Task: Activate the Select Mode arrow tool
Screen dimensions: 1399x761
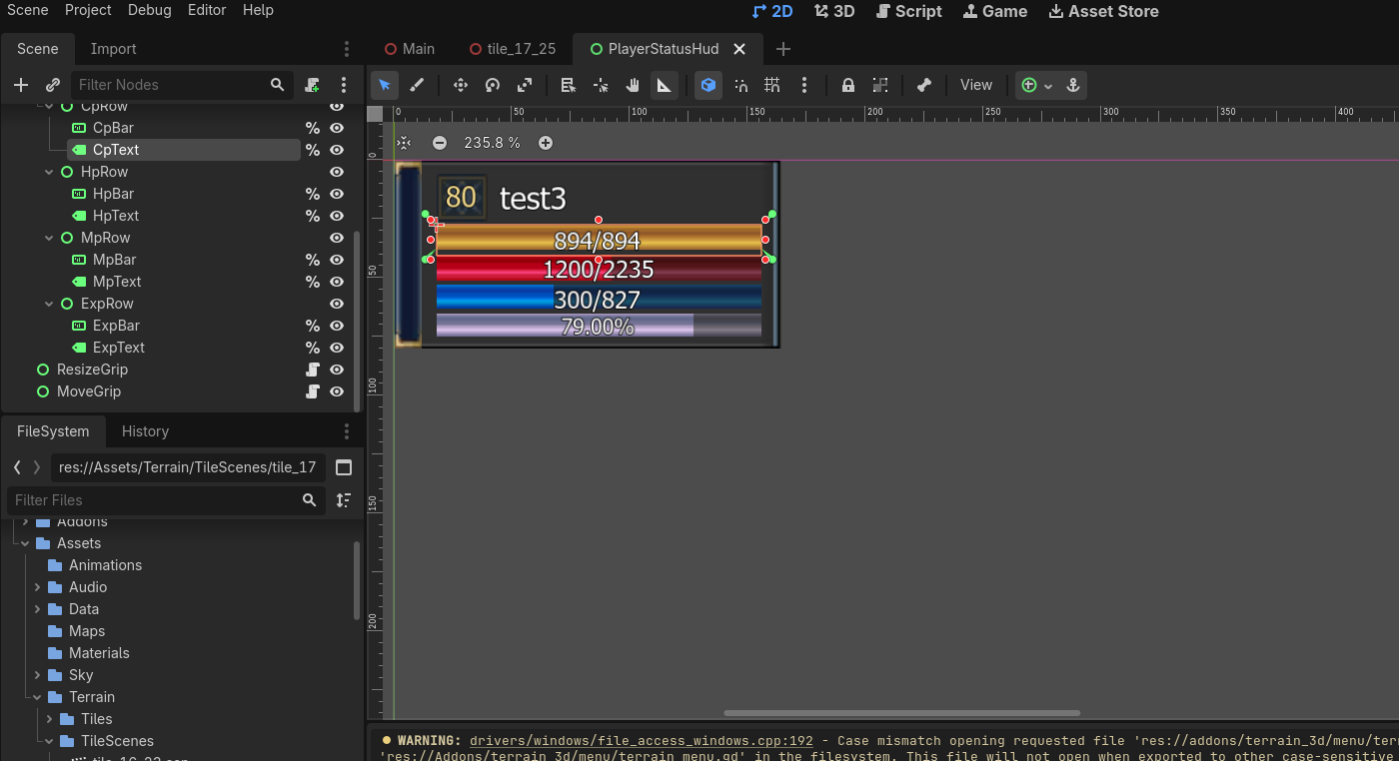Action: pyautogui.click(x=385, y=85)
